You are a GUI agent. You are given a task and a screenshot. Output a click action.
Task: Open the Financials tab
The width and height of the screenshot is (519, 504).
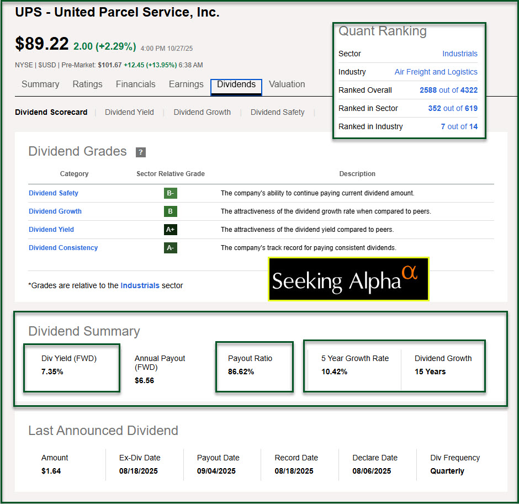point(135,84)
